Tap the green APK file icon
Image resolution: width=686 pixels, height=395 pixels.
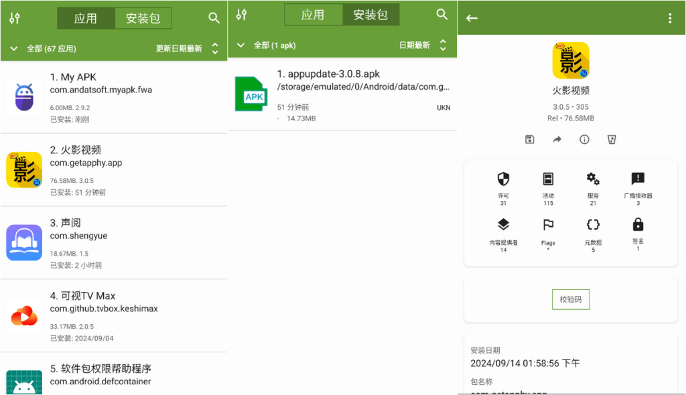pos(251,94)
